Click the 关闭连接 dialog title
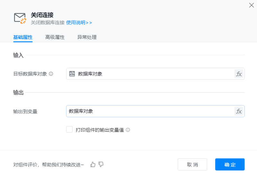This screenshot has height=175, width=257. (42, 15)
